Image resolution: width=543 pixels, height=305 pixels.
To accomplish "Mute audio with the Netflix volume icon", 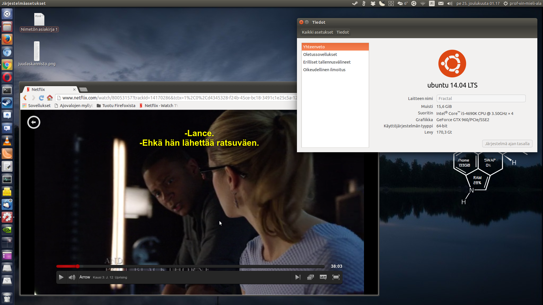I will tap(72, 277).
